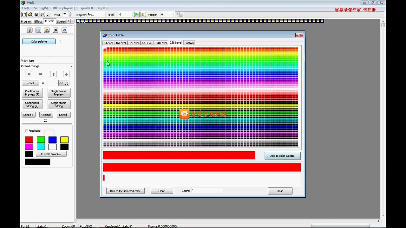The height and width of the screenshot is (228, 406).
Task: Click the Speed- button
Action: click(63, 115)
